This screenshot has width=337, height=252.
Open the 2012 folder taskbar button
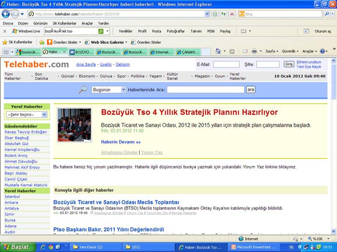click(148, 247)
